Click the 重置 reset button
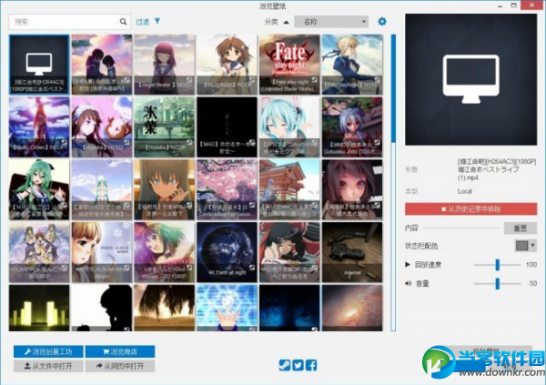The image size is (546, 385). (x=521, y=228)
